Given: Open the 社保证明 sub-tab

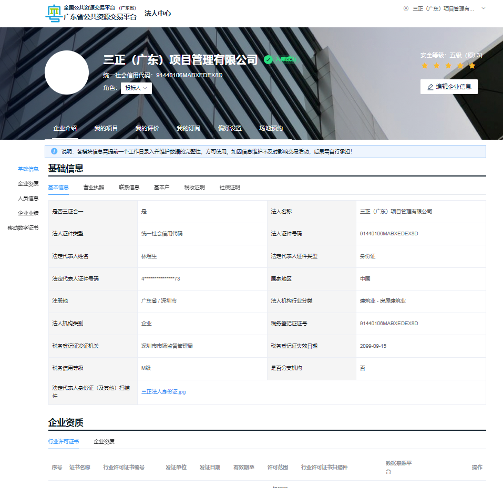Looking at the screenshot, I should [230, 187].
